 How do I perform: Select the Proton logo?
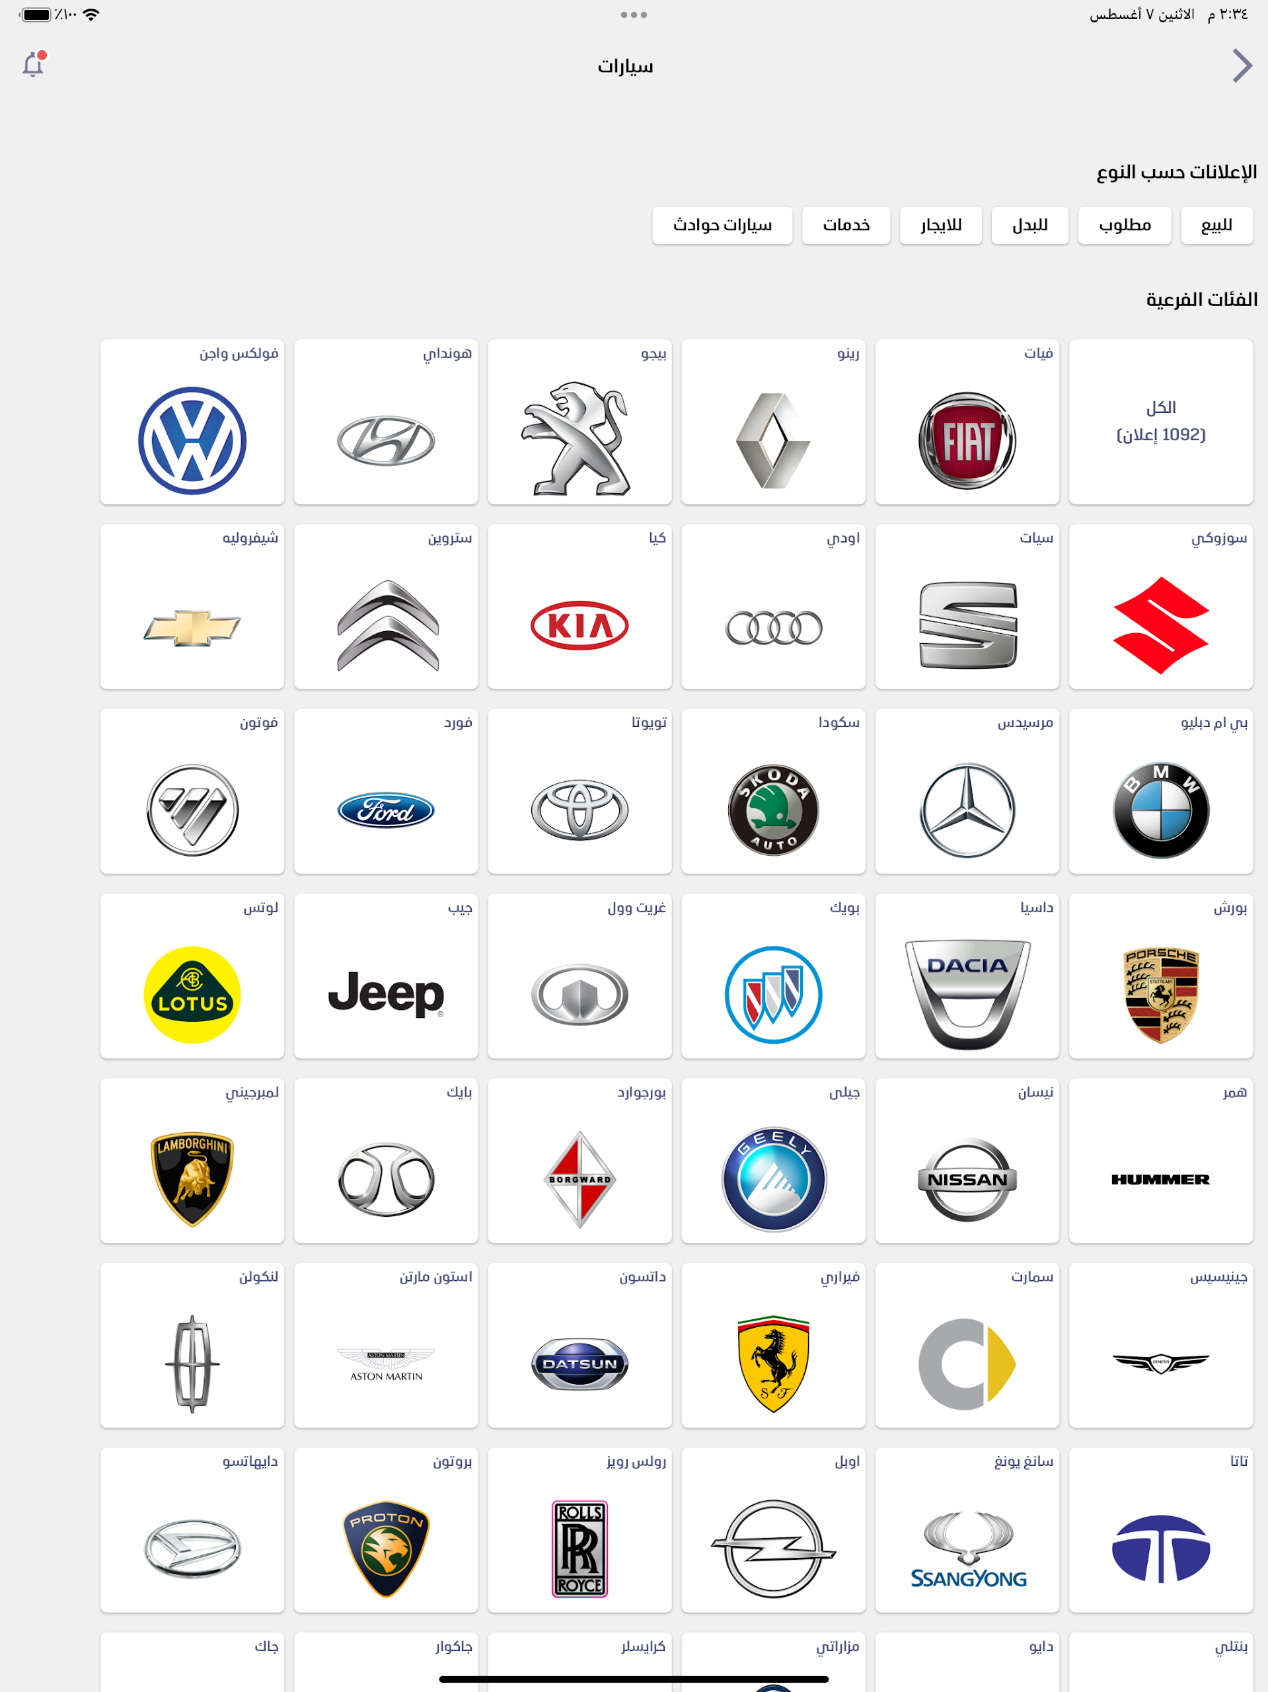[386, 1549]
